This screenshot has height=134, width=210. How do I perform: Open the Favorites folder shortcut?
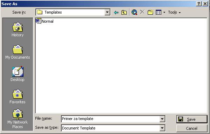(17, 96)
